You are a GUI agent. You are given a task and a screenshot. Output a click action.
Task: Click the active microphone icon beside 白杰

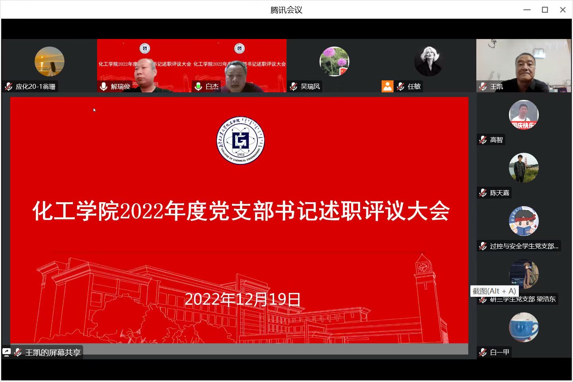pyautogui.click(x=198, y=86)
